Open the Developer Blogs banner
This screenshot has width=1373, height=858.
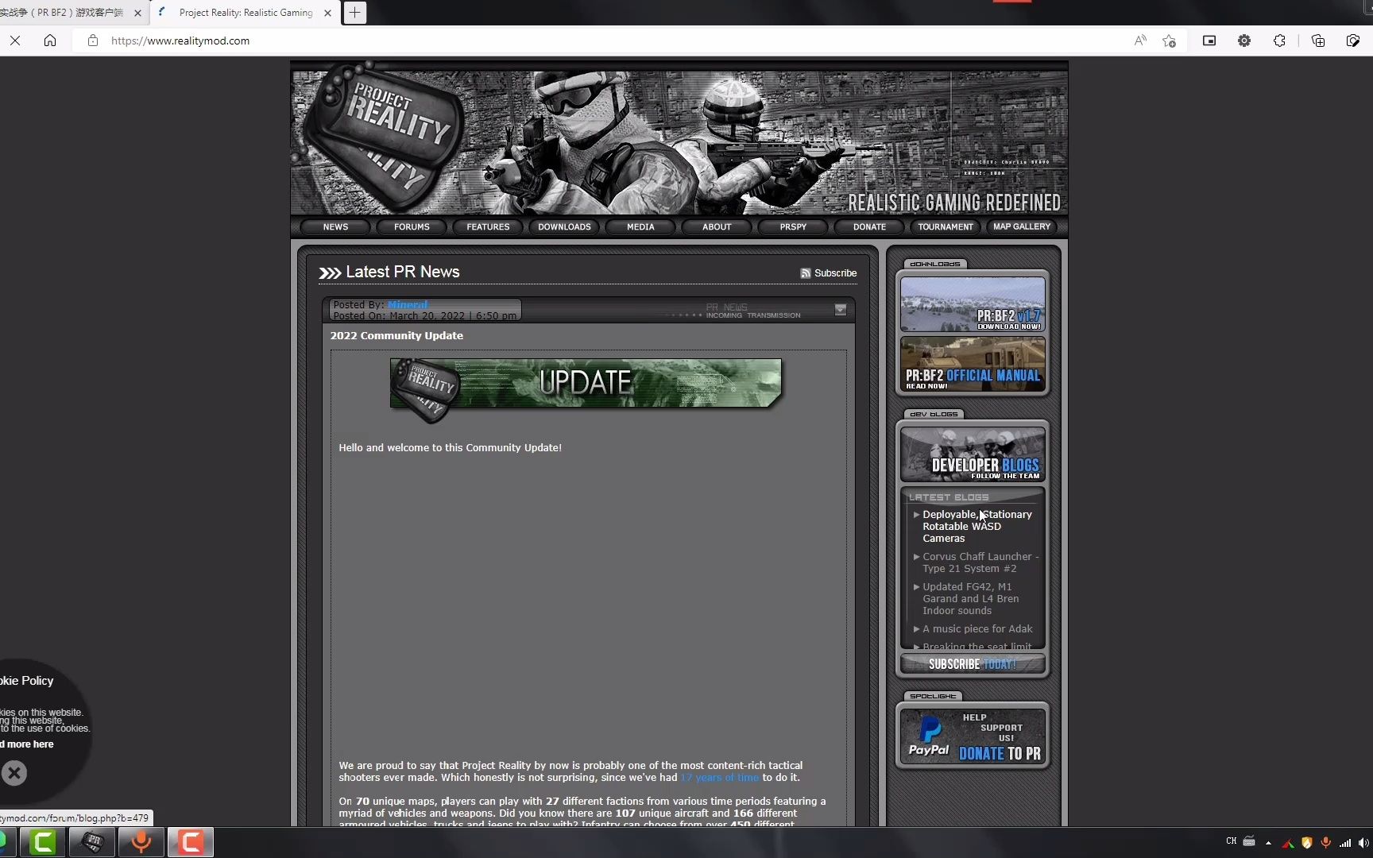click(x=973, y=454)
